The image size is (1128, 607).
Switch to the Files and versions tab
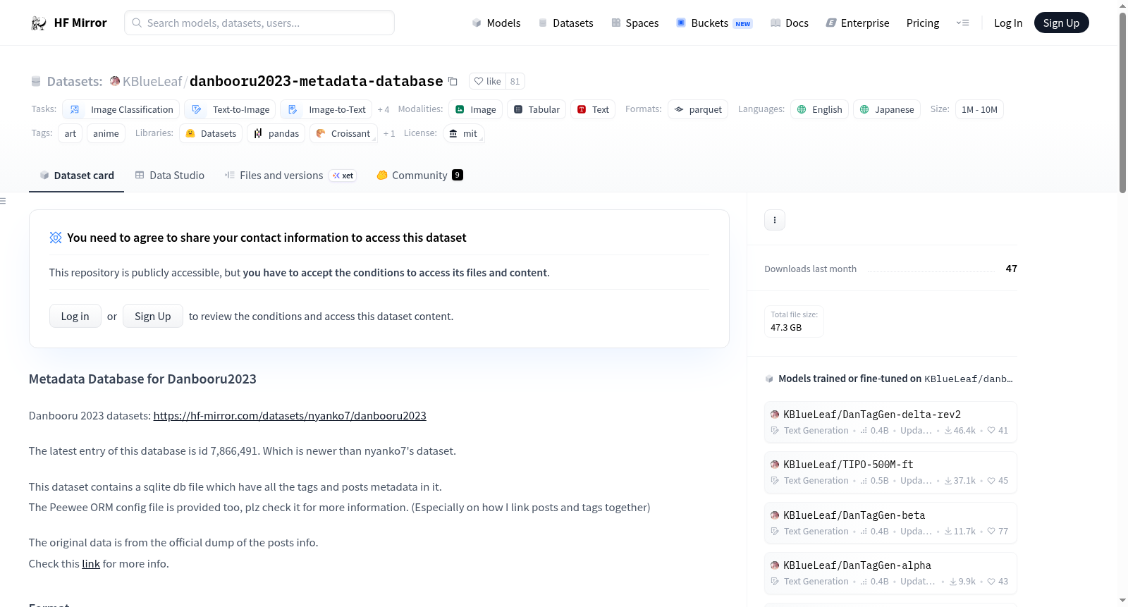click(x=290, y=176)
